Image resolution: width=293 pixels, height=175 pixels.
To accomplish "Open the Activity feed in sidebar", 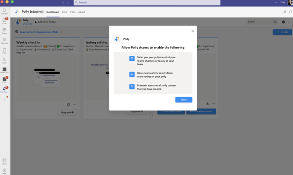I will pos(4,11).
